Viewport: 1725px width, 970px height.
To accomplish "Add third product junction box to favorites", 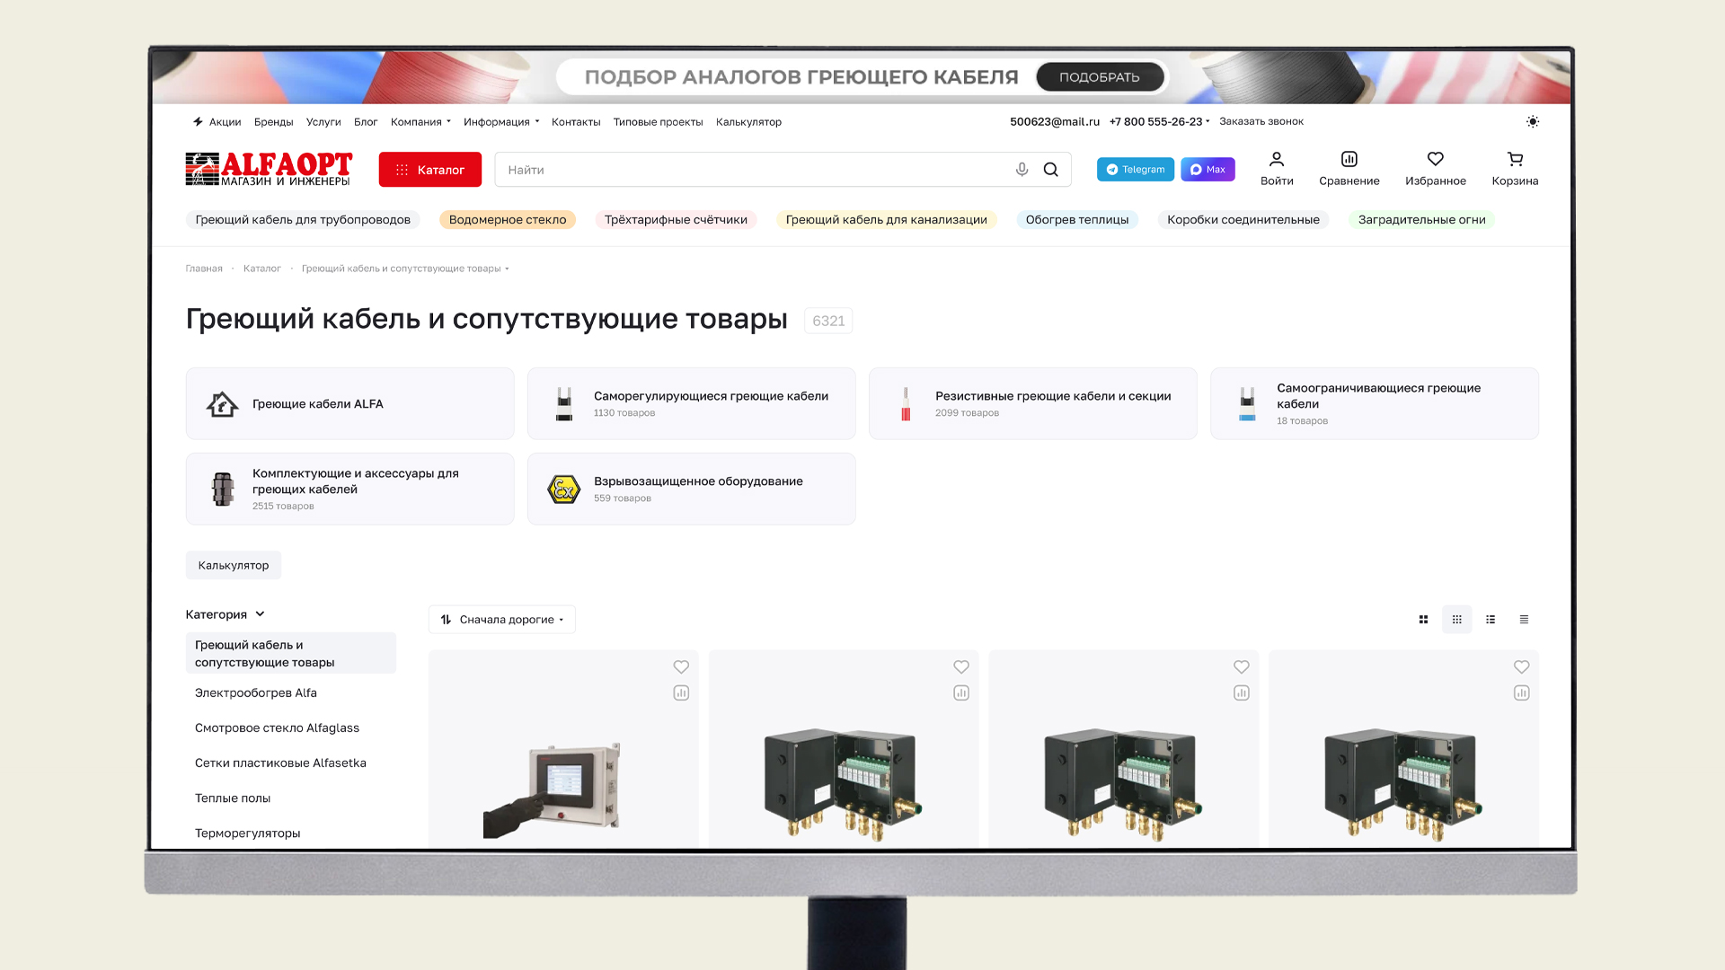I will [1242, 666].
